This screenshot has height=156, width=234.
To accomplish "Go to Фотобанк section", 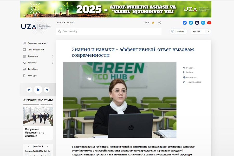I will coord(32,69).
